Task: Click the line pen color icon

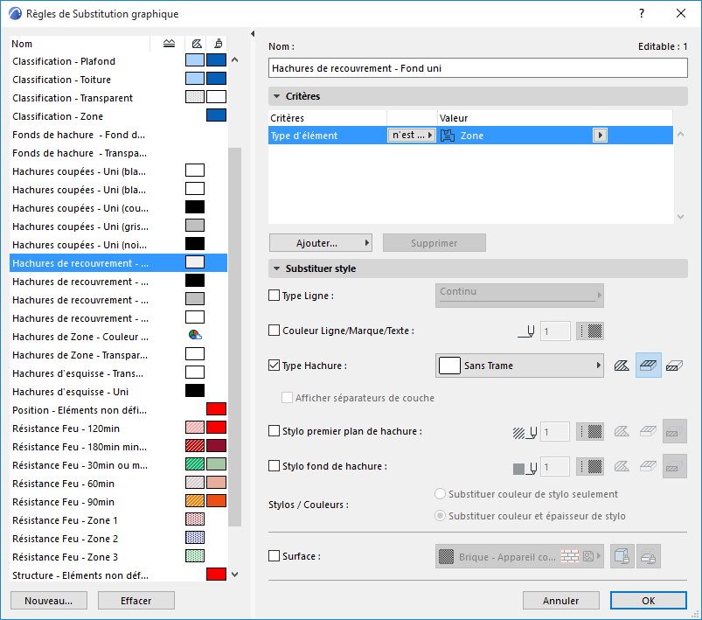Action: pyautogui.click(x=527, y=331)
